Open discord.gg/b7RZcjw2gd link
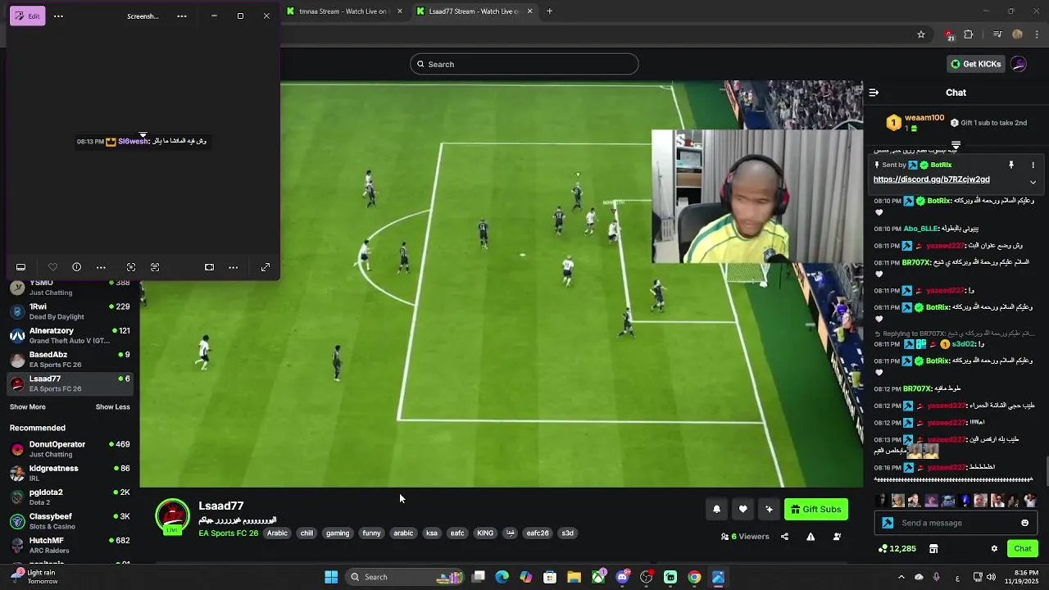This screenshot has height=590, width=1049. (931, 179)
